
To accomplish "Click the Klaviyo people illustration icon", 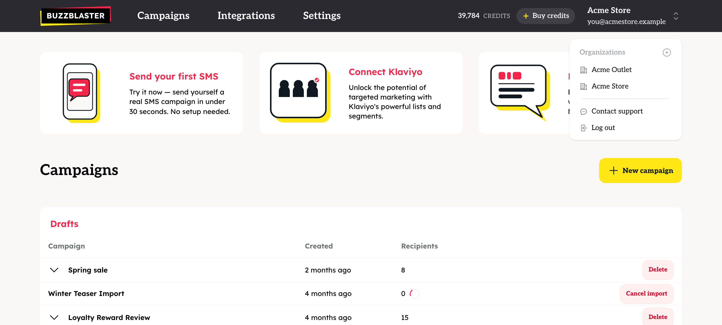I will point(300,92).
